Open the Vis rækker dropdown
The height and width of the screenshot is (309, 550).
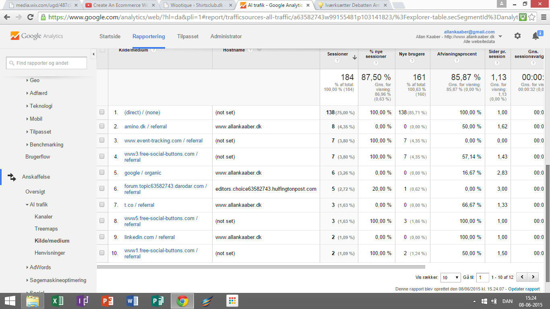point(451,277)
